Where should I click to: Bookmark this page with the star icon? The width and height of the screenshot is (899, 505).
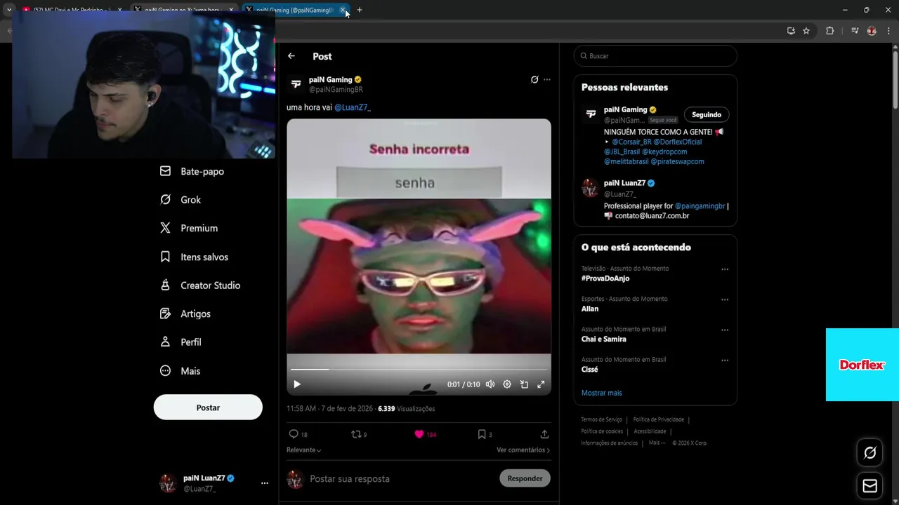[806, 31]
